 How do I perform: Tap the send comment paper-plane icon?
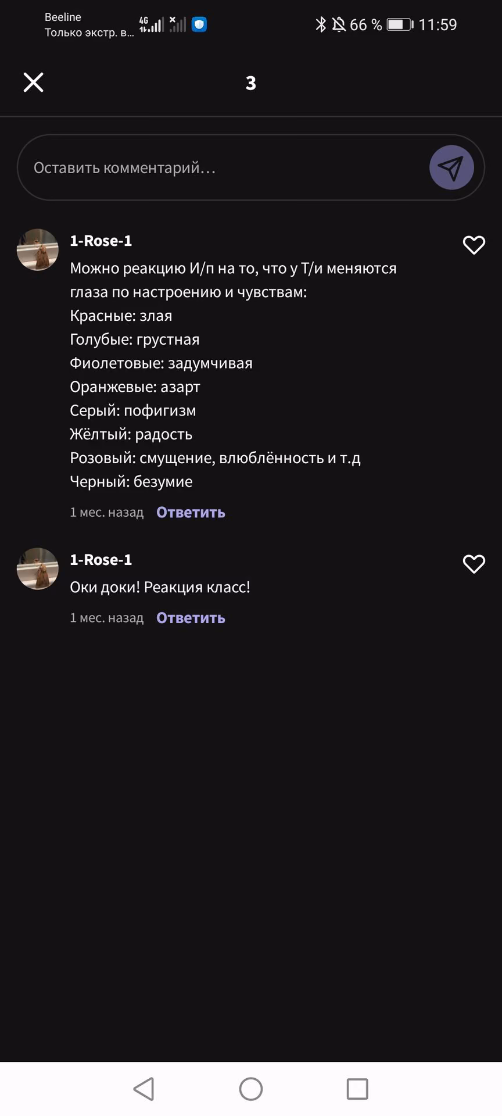pos(451,167)
